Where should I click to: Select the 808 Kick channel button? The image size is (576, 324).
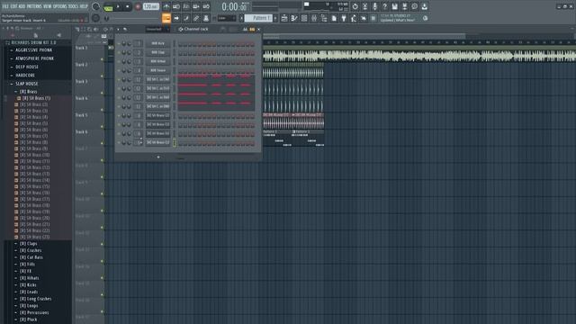[158, 43]
